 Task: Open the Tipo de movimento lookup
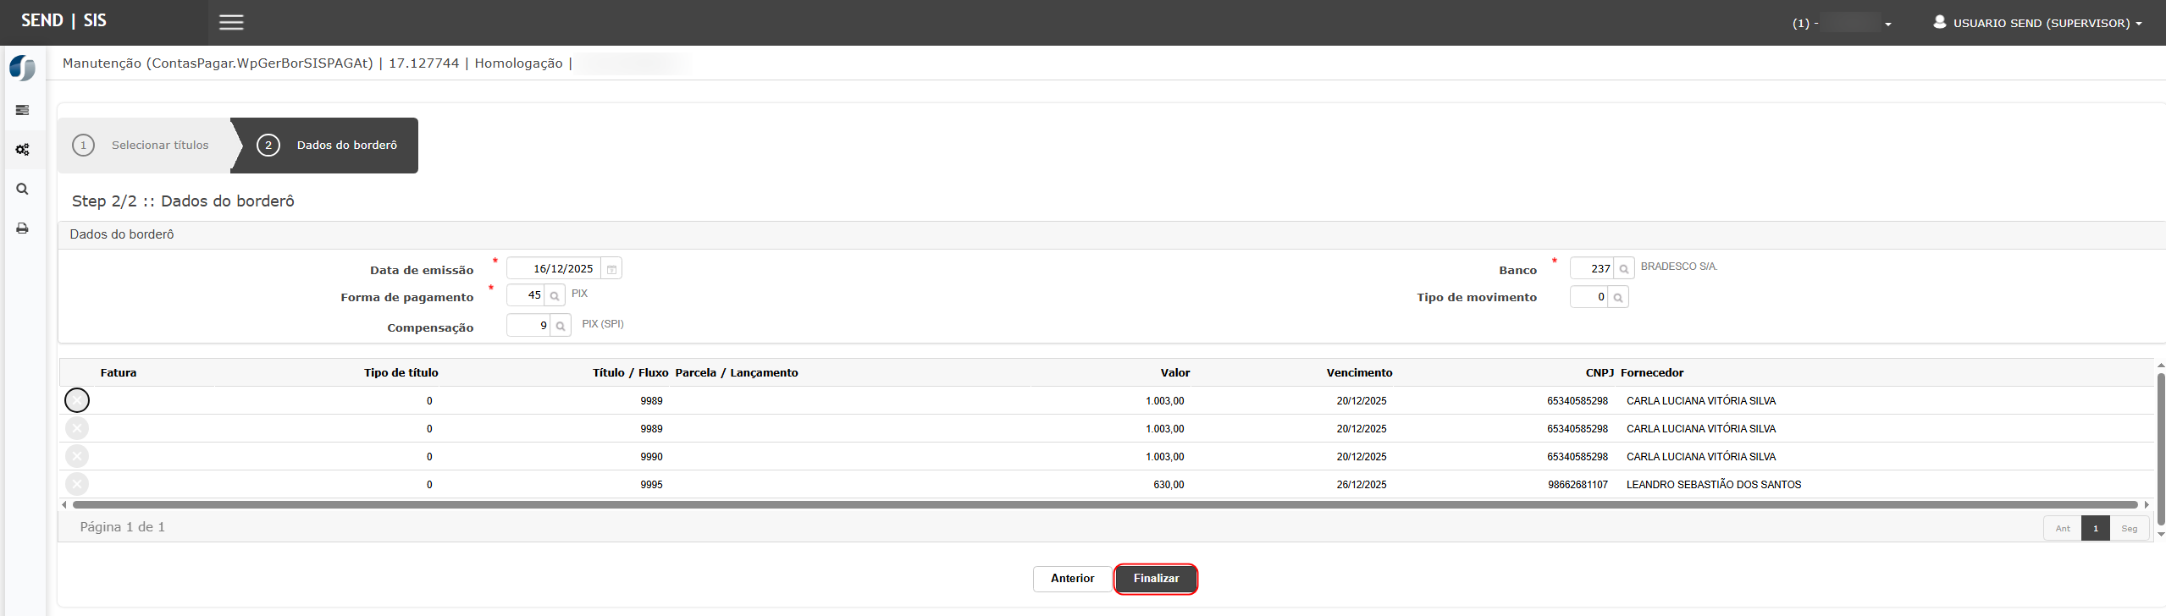pos(1617,298)
